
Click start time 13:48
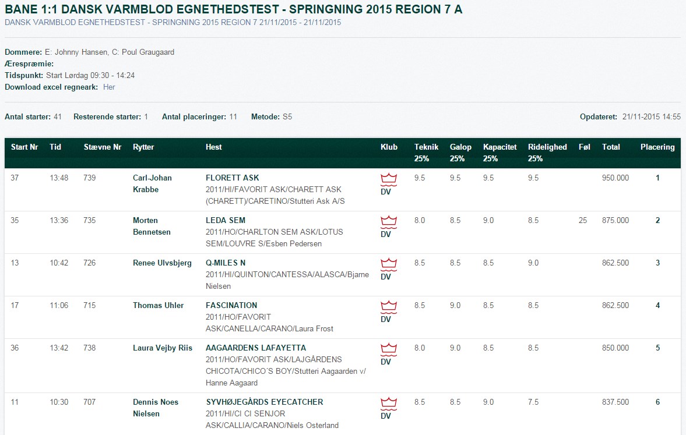[x=59, y=178]
